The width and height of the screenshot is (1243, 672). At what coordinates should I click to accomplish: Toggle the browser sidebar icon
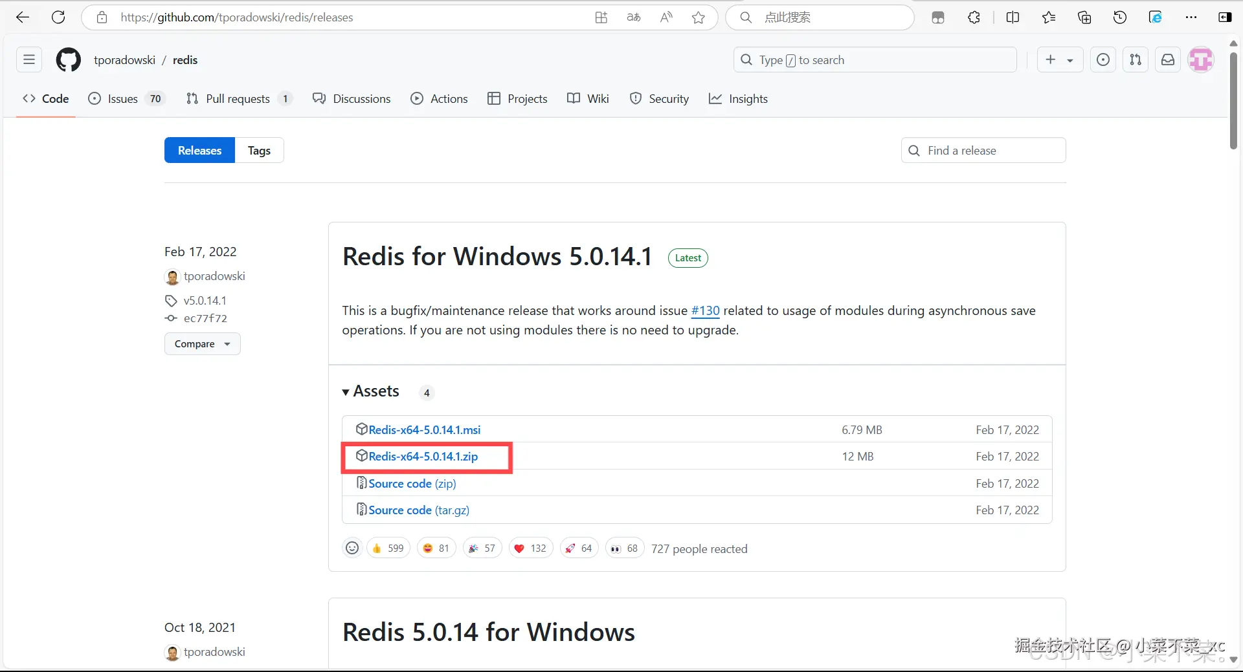1225,17
